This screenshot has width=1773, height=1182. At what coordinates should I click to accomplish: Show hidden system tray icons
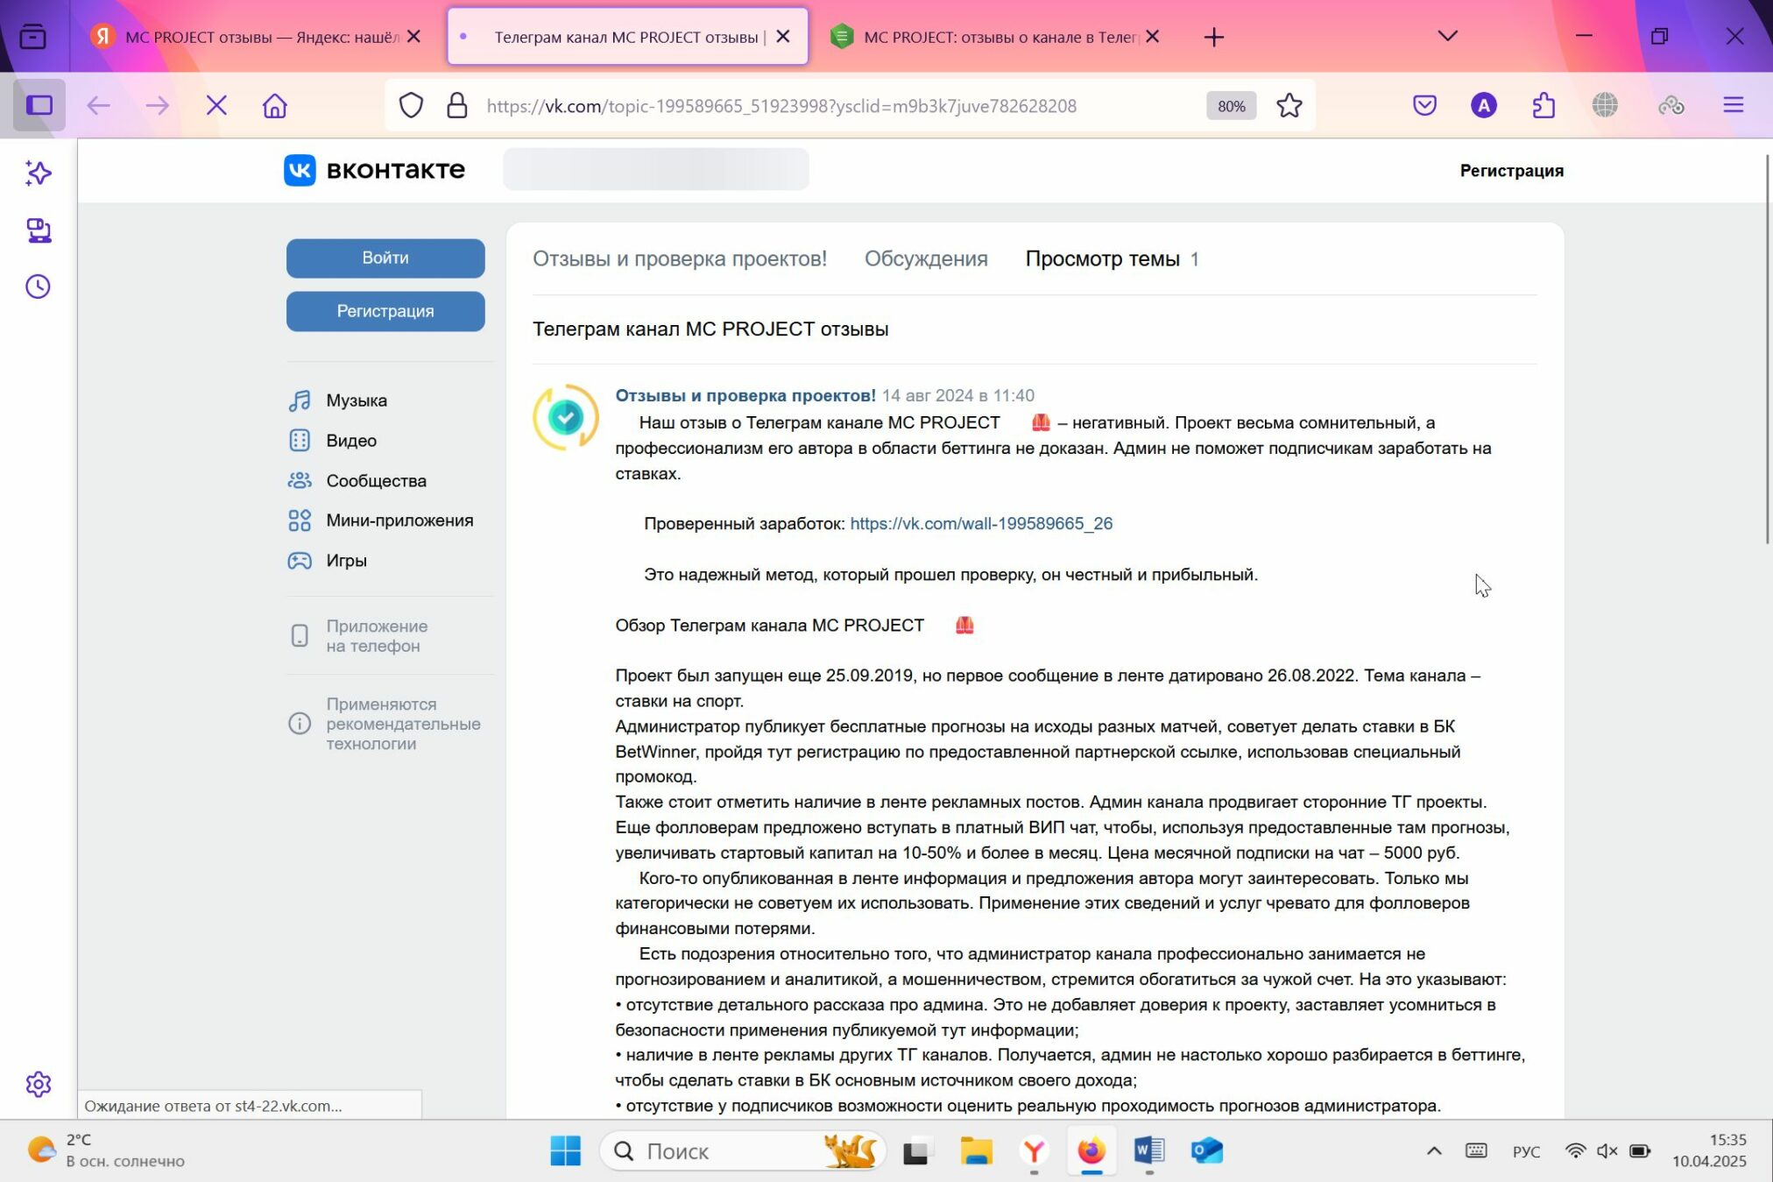click(1434, 1150)
